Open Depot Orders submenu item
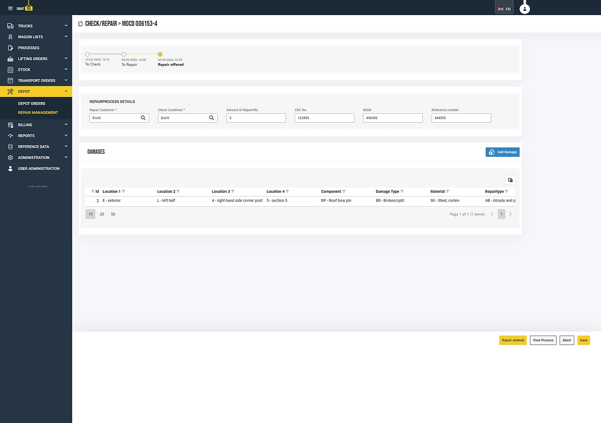Viewport: 601px width, 423px height. [31, 104]
